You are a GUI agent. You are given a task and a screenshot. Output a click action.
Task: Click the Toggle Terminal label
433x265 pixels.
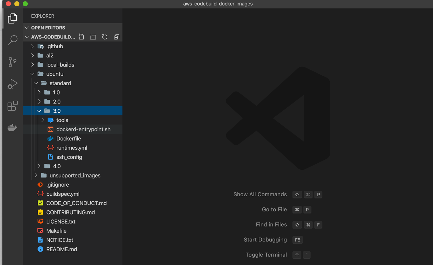click(x=266, y=255)
